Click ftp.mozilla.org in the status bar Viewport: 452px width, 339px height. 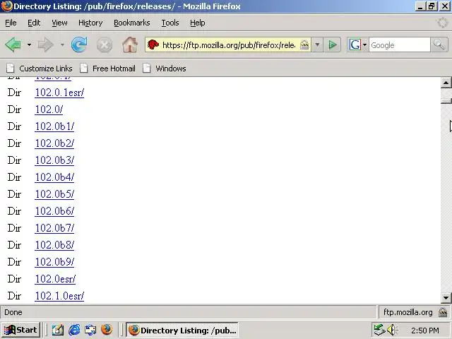(408, 312)
